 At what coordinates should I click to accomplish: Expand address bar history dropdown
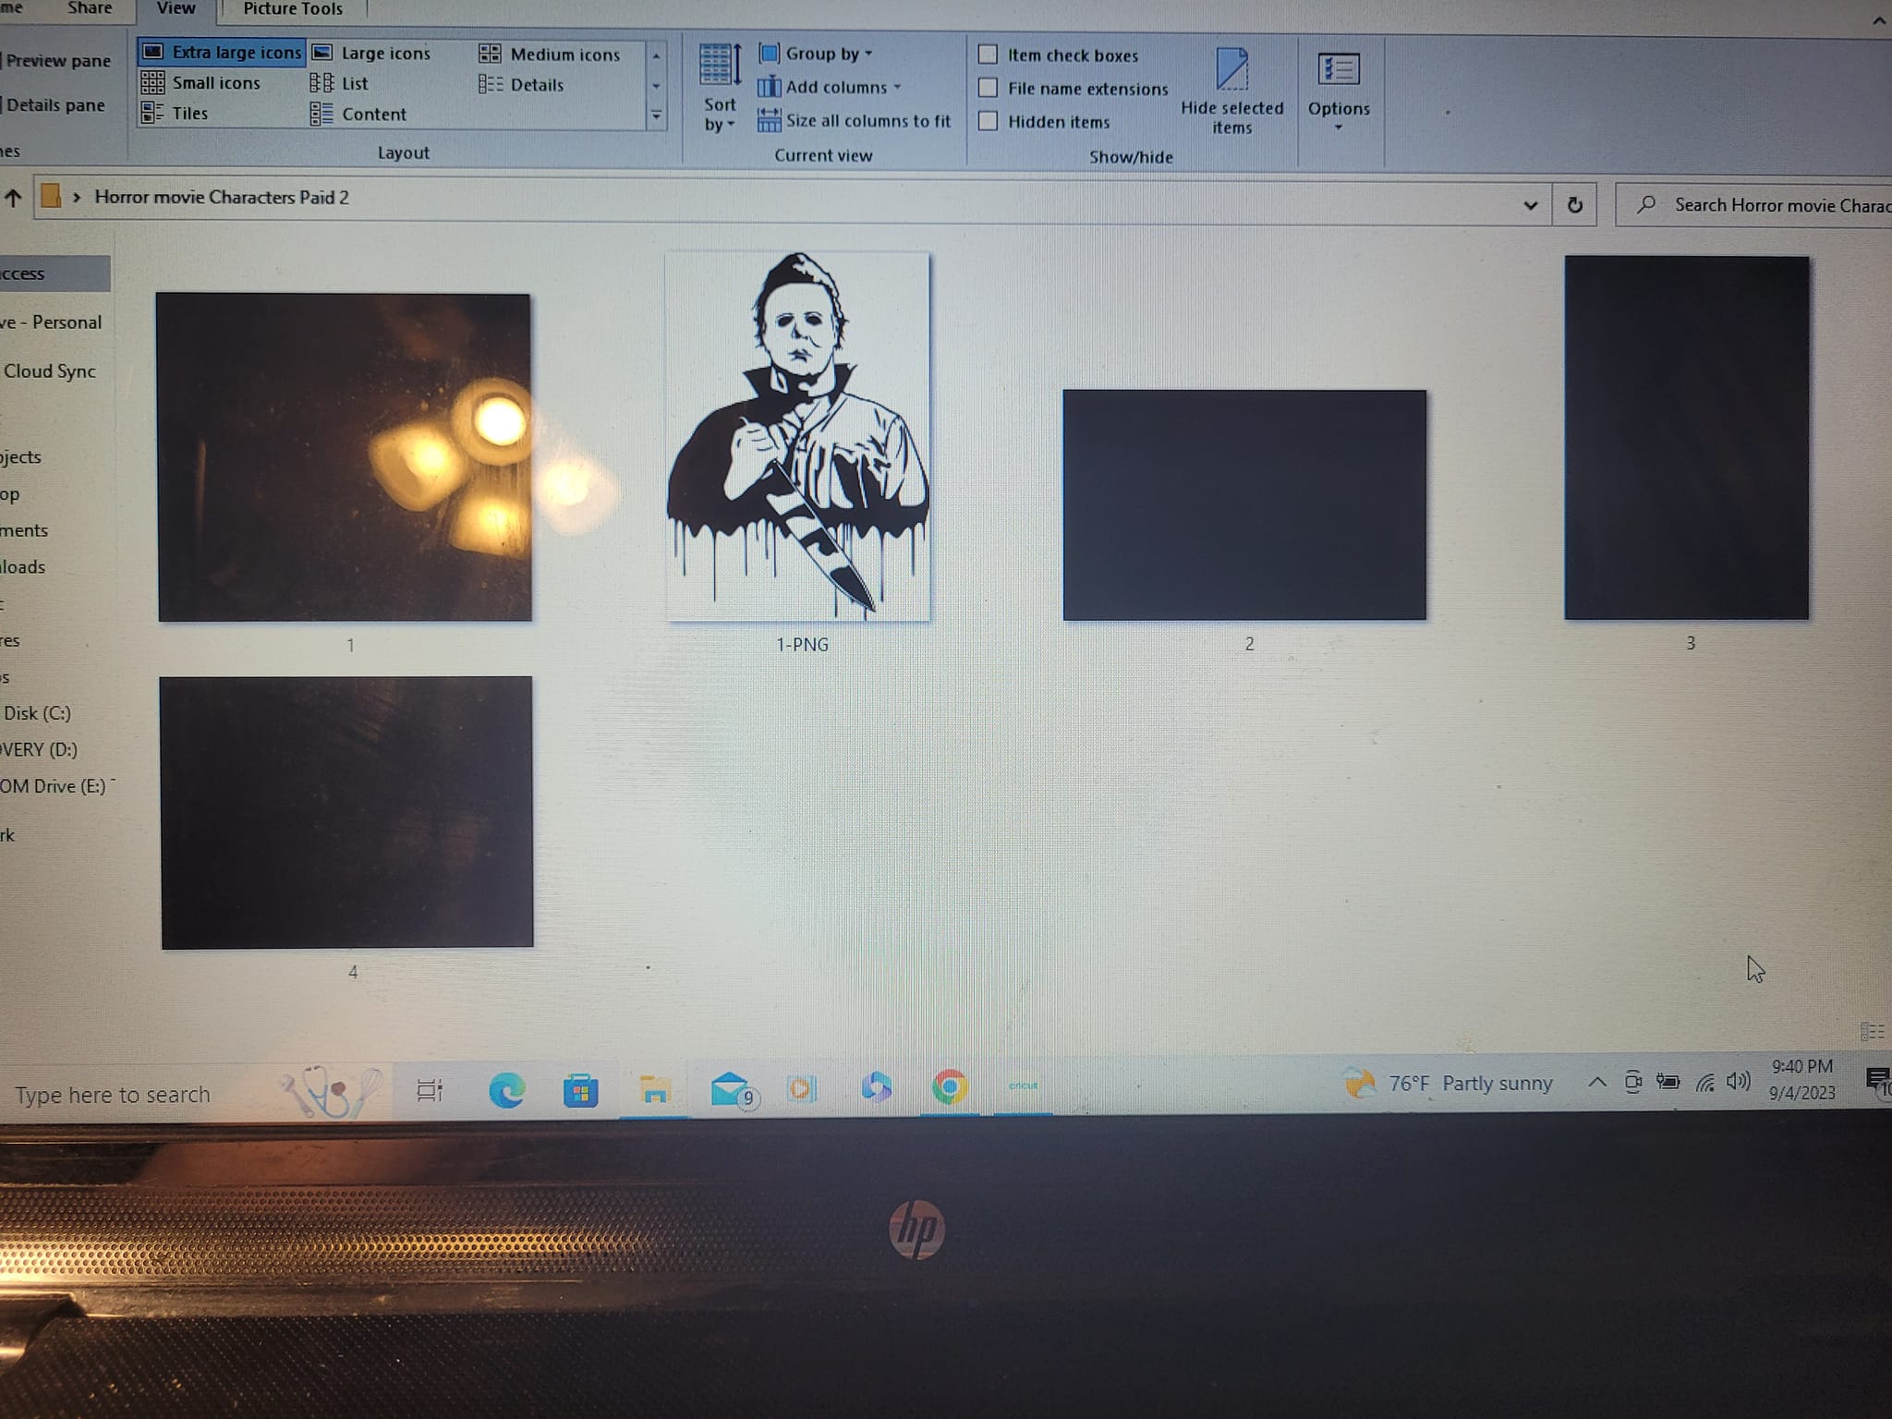point(1531,205)
